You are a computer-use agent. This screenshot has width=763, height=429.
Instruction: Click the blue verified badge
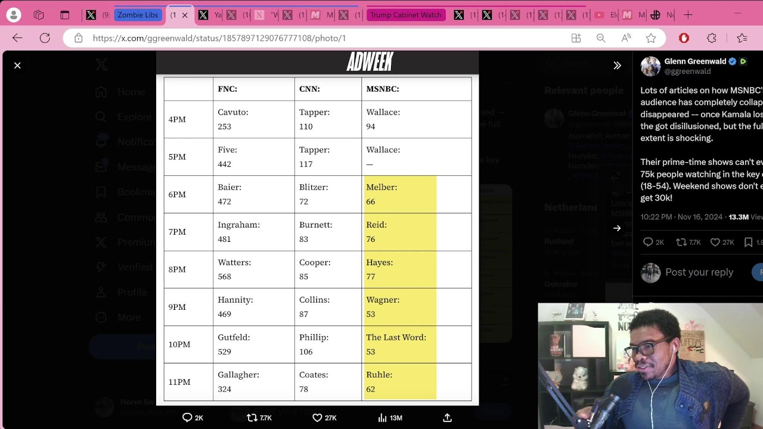[733, 61]
